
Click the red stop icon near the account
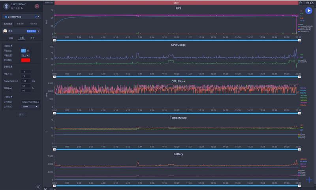point(37,6)
